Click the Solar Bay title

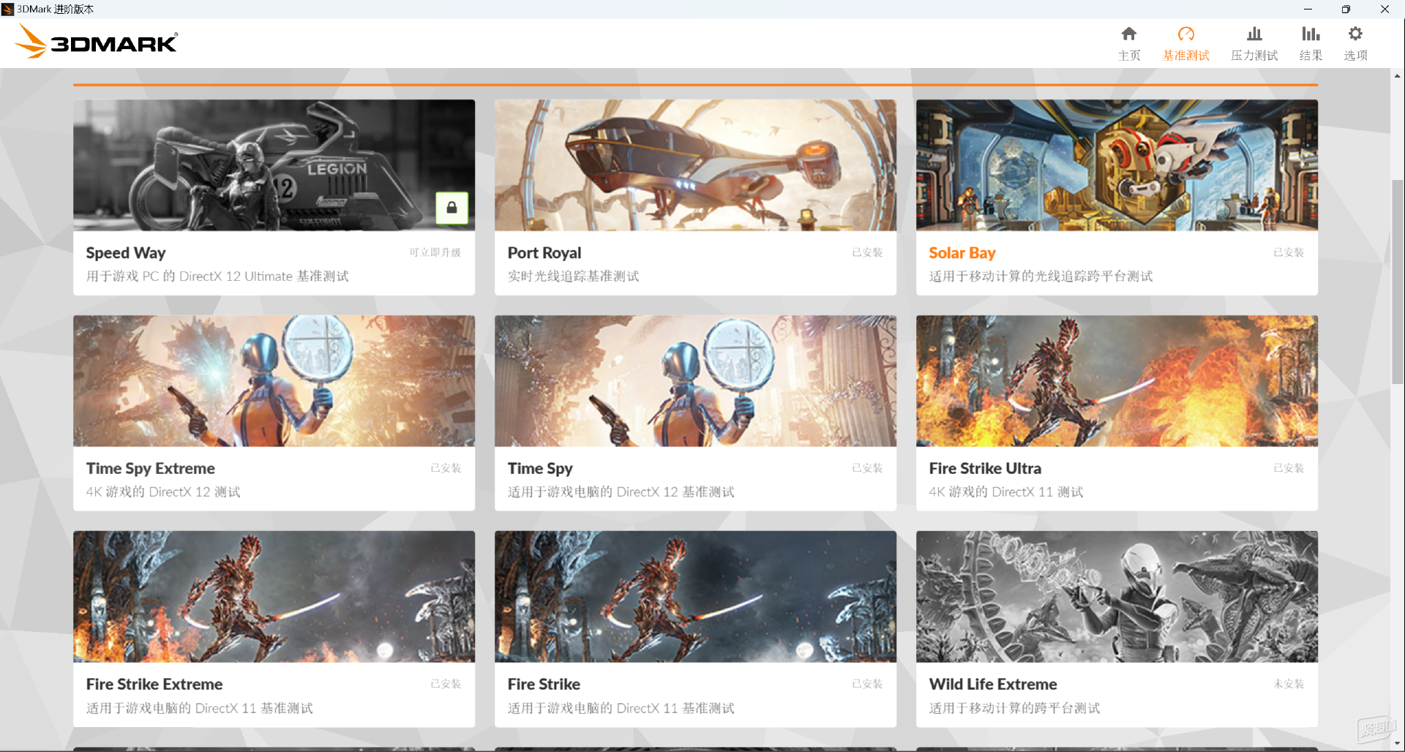tap(962, 253)
